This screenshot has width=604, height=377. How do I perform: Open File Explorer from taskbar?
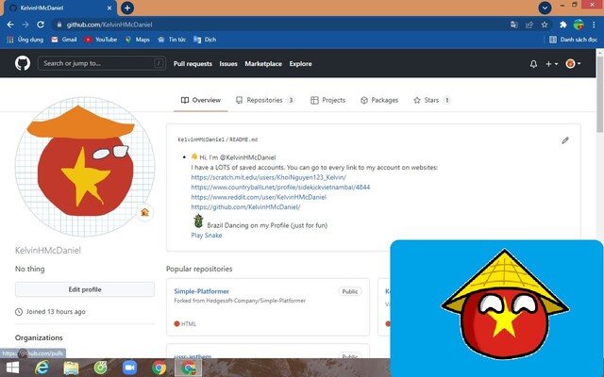point(72,368)
